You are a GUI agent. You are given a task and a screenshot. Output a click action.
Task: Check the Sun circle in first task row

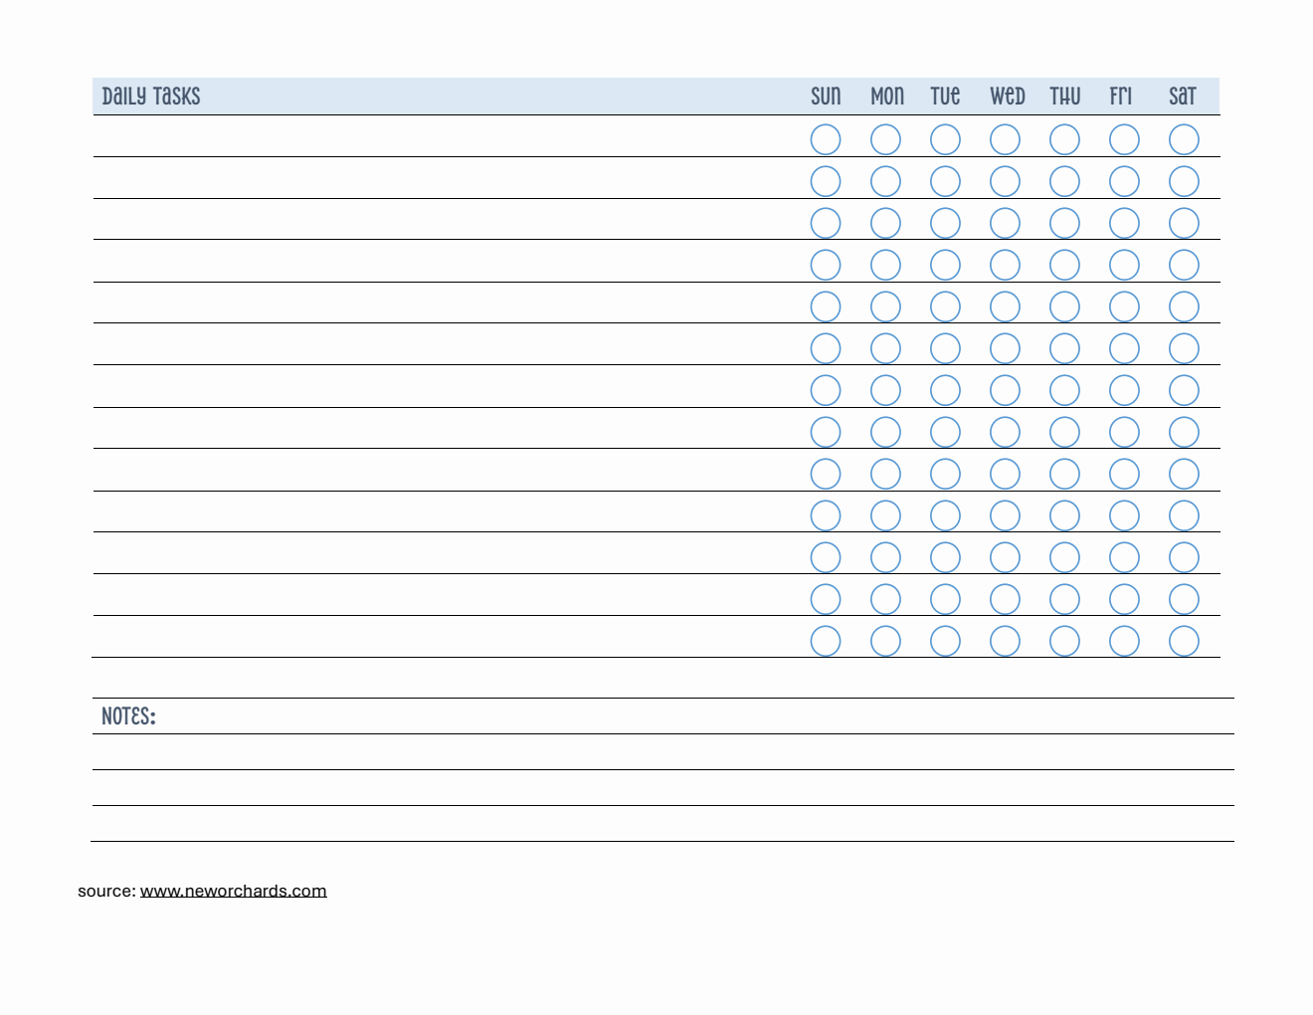click(x=826, y=139)
